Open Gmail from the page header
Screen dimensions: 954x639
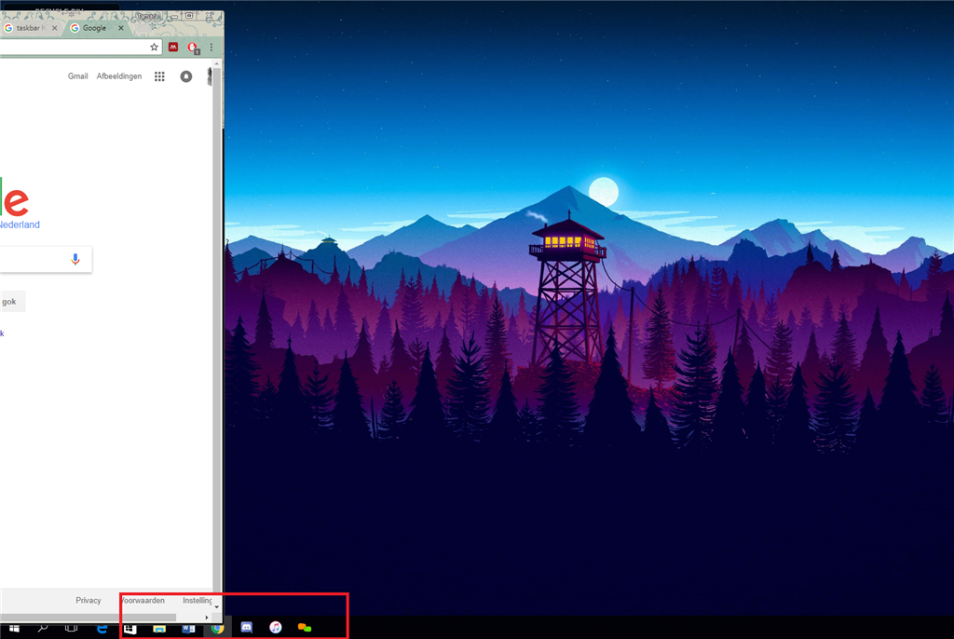tap(78, 76)
